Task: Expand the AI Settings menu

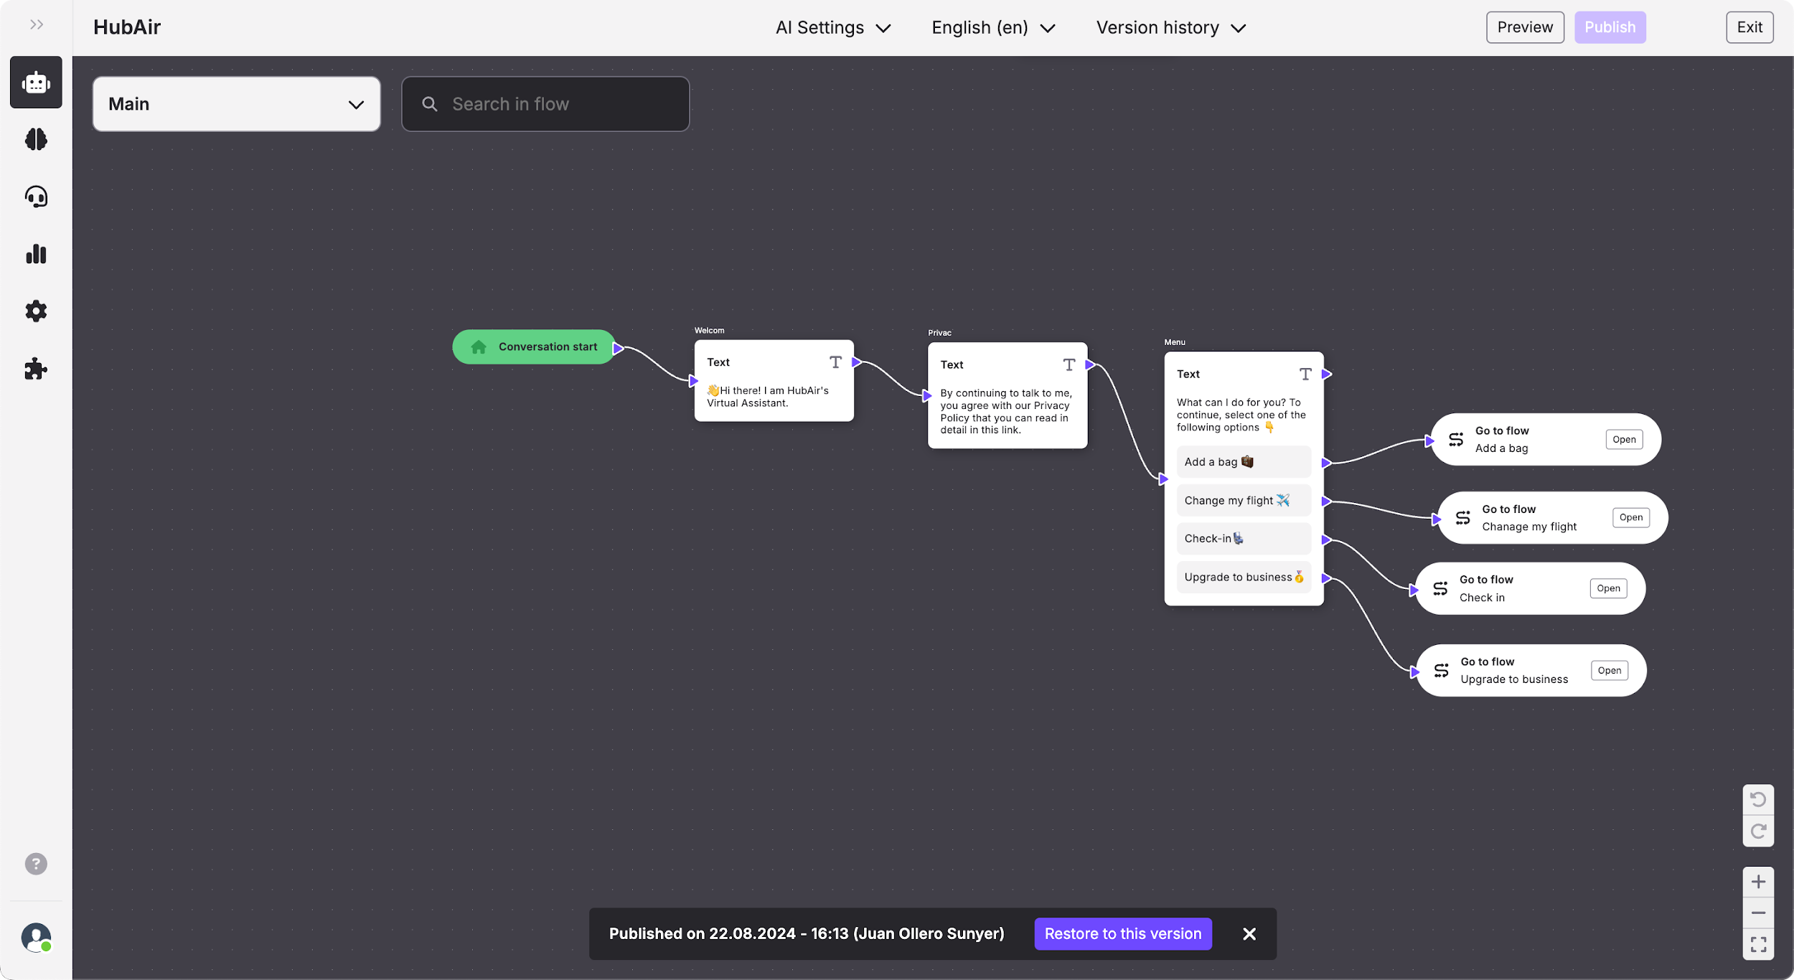Action: point(832,28)
